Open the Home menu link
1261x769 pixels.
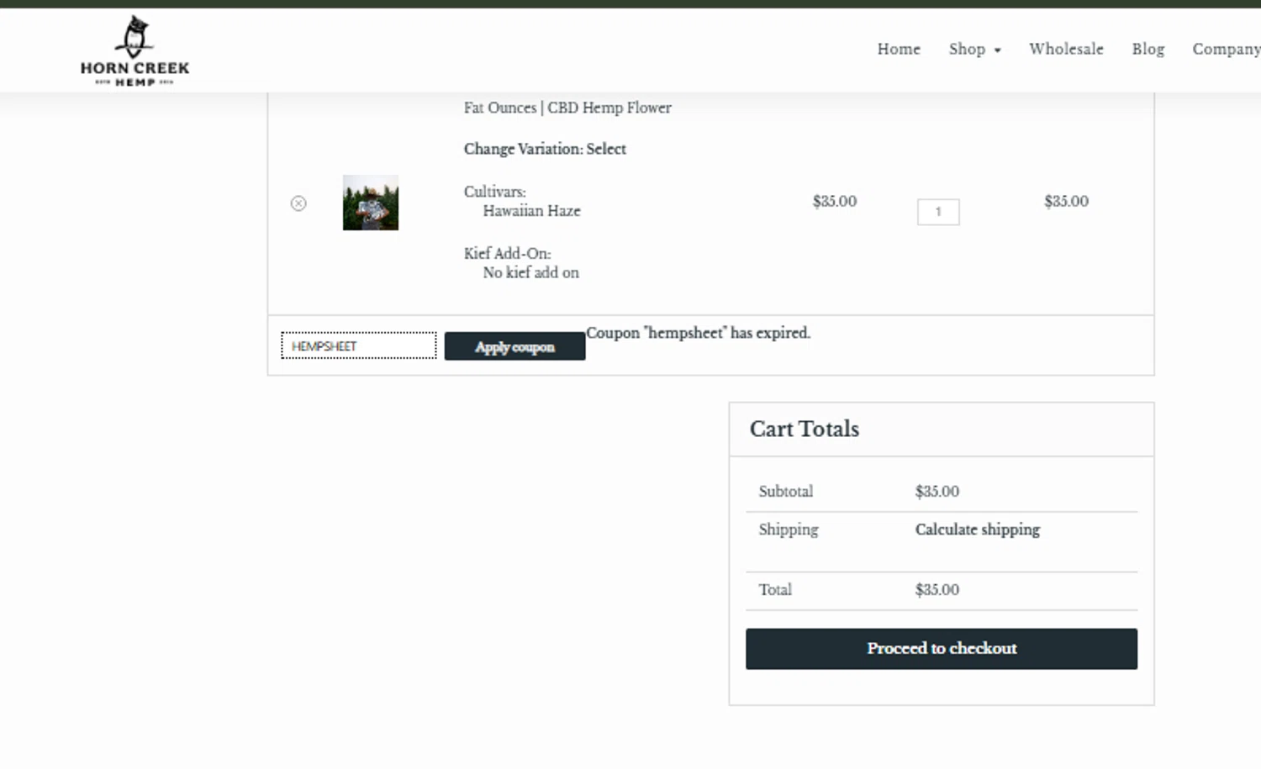(x=899, y=49)
